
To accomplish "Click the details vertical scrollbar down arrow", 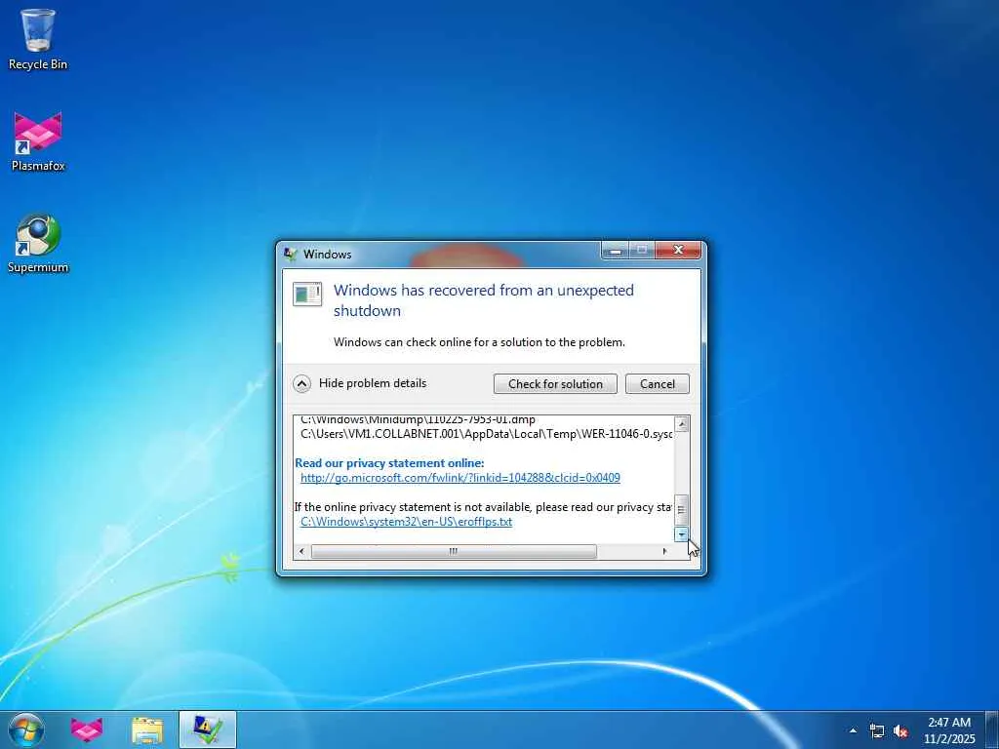I will tap(682, 535).
